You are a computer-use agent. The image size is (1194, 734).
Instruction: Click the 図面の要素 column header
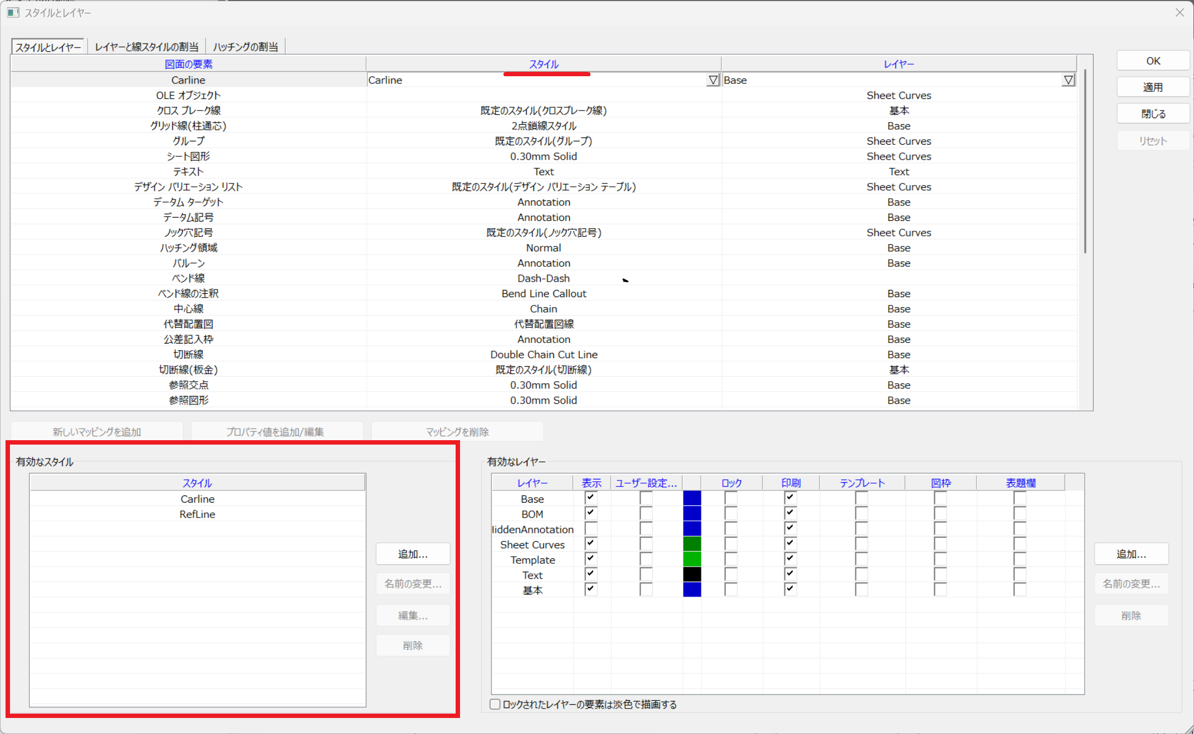(x=188, y=64)
